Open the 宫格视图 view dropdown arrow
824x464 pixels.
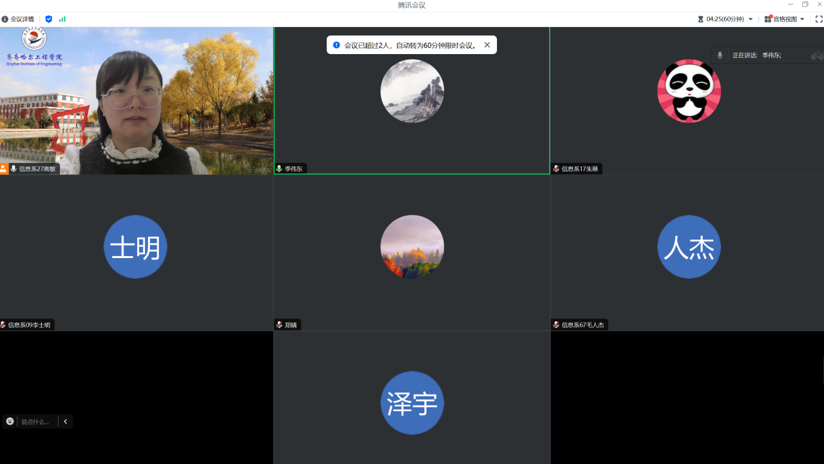point(802,19)
